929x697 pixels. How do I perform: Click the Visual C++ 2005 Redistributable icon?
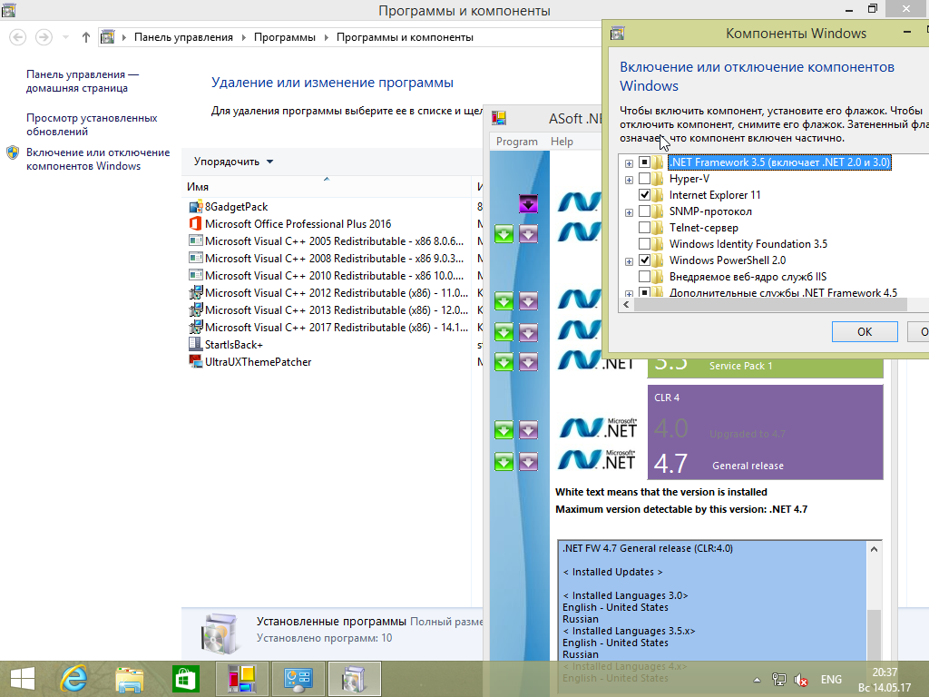coord(196,241)
